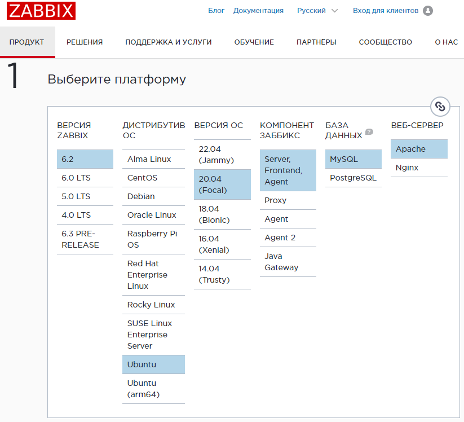Open the ПОДДЕРЖКА И УСЛУГИ menu
The height and width of the screenshot is (422, 464).
click(168, 42)
